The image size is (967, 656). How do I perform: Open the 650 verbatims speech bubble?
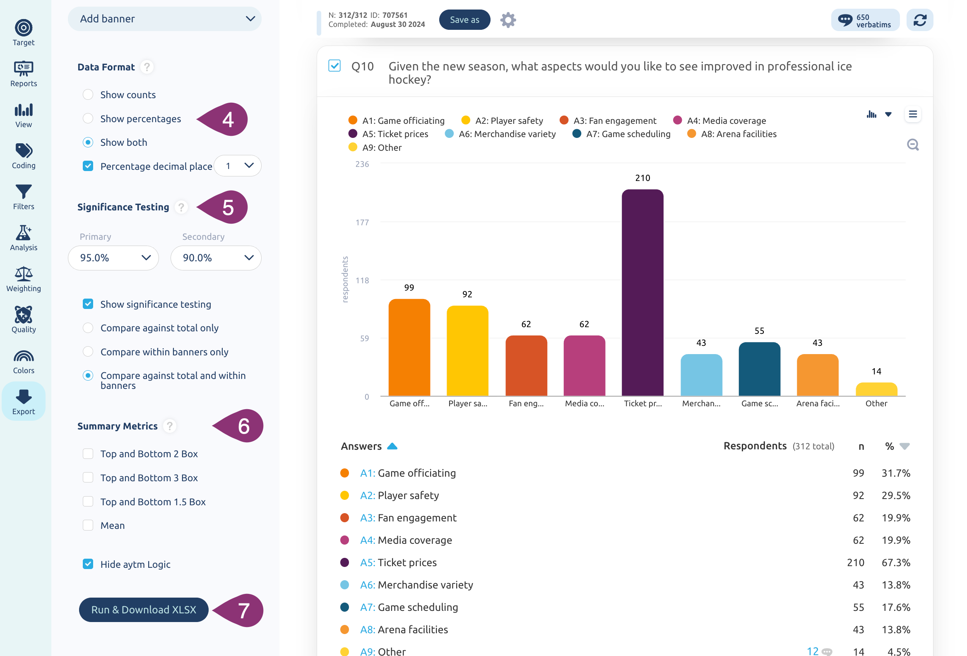pyautogui.click(x=865, y=19)
